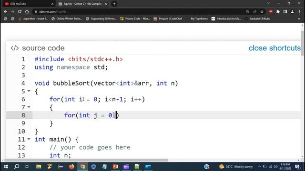Show hidden system tray icons
Image resolution: width=305 pixels, height=171 pixels.
pos(259,167)
